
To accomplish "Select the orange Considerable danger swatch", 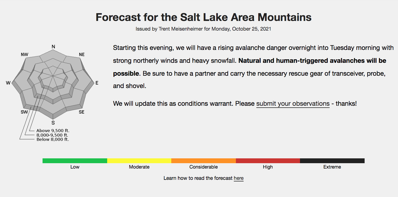I will point(204,161).
